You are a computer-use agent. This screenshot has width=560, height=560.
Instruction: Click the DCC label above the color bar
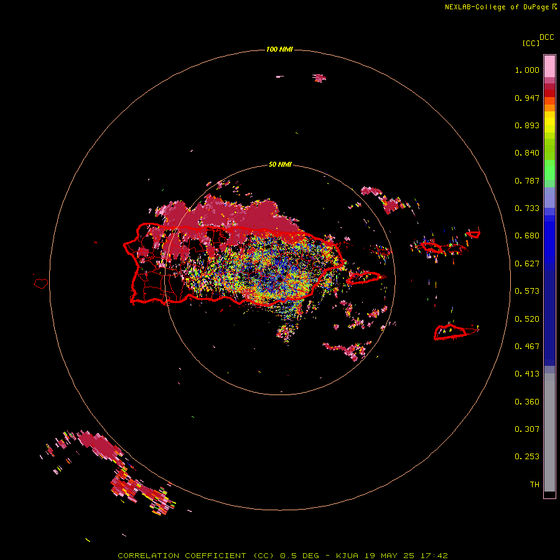click(547, 37)
